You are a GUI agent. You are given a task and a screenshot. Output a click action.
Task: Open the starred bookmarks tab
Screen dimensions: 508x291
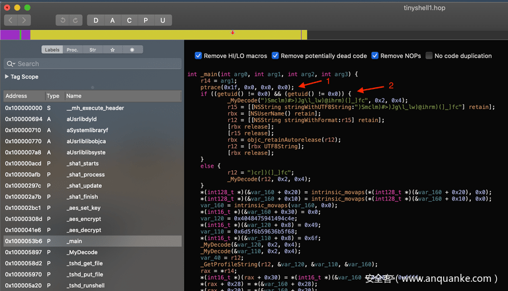(112, 49)
